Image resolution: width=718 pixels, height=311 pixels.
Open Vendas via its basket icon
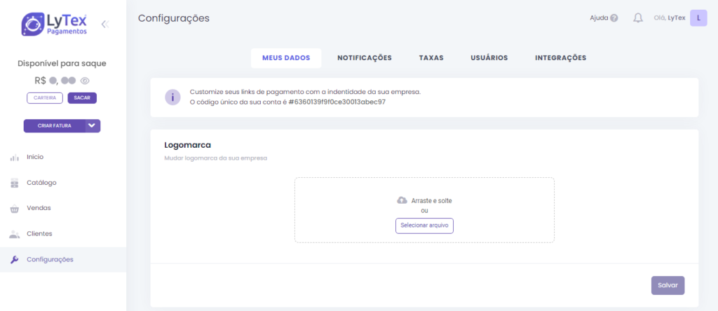15,209
